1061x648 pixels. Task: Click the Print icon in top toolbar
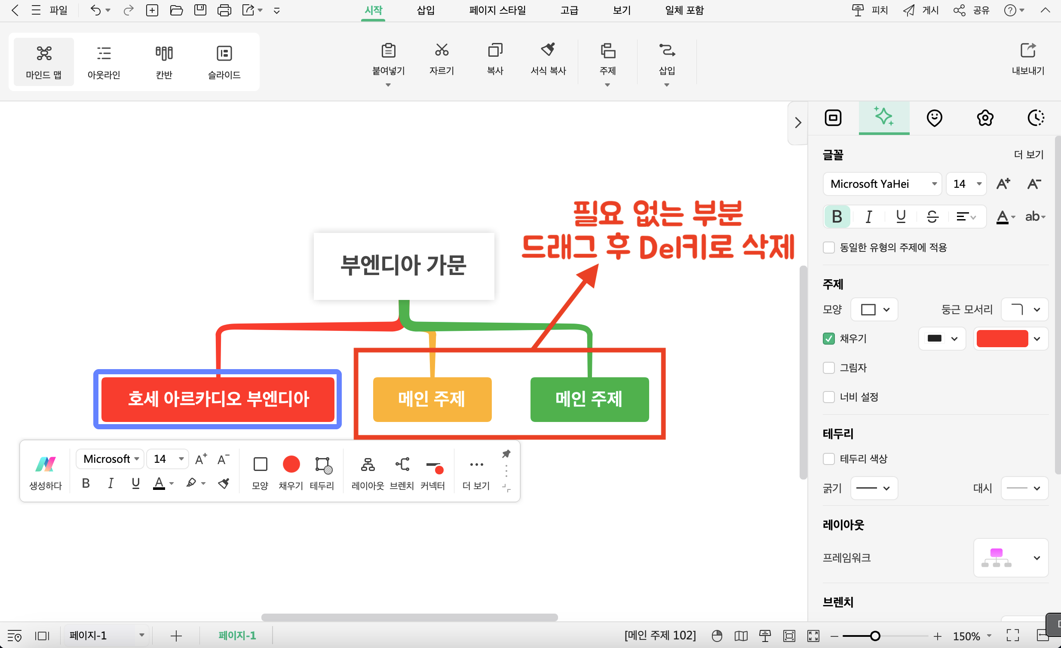pyautogui.click(x=224, y=10)
